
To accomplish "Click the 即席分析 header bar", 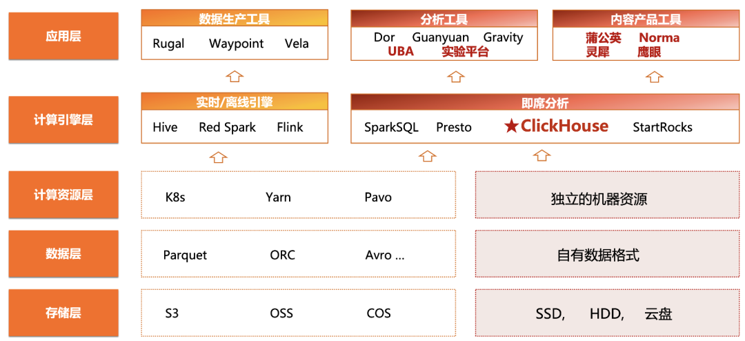I will [548, 102].
